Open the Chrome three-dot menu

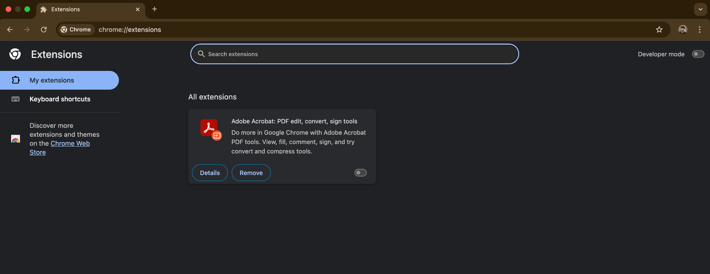point(700,30)
